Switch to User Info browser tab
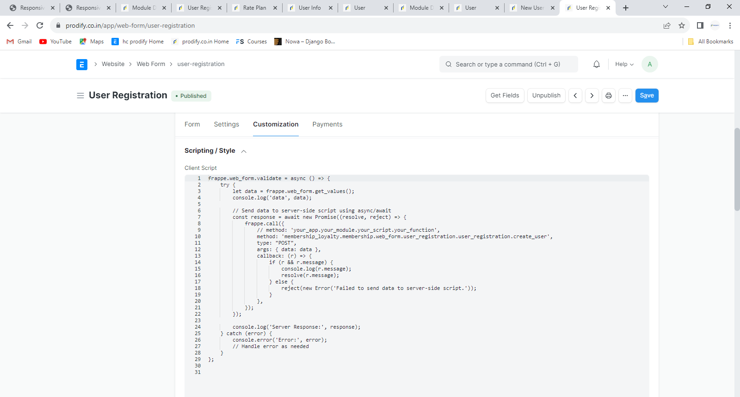740x397 pixels. coord(310,8)
